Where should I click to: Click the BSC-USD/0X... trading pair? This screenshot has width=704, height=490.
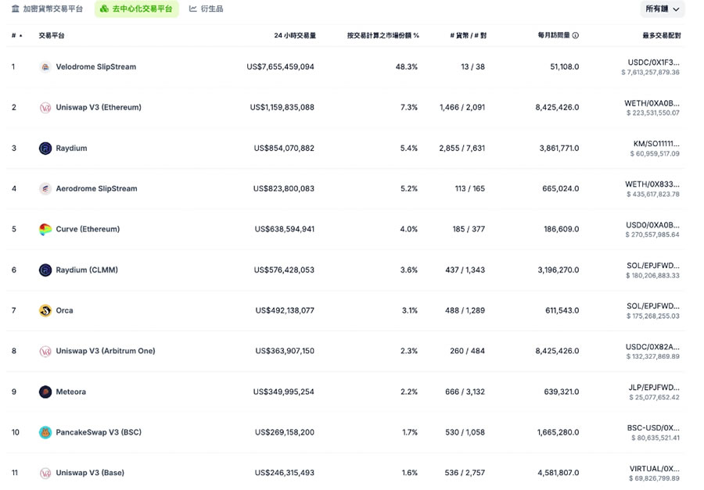(653, 428)
